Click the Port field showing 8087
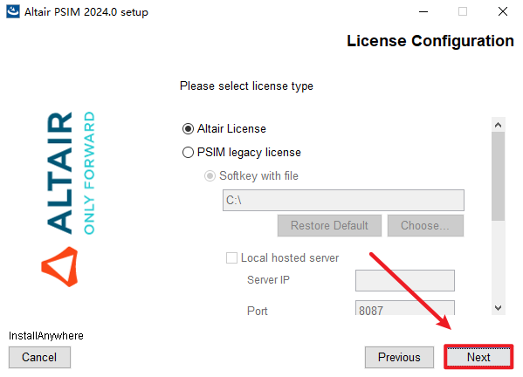Image resolution: width=523 pixels, height=377 pixels. (405, 308)
